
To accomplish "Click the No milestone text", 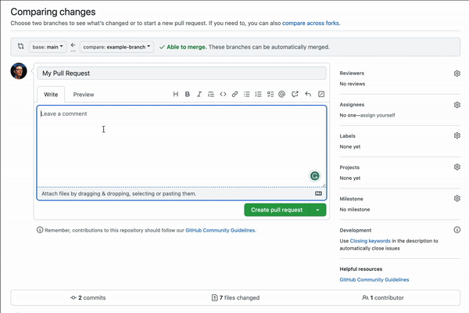I will [x=354, y=210].
